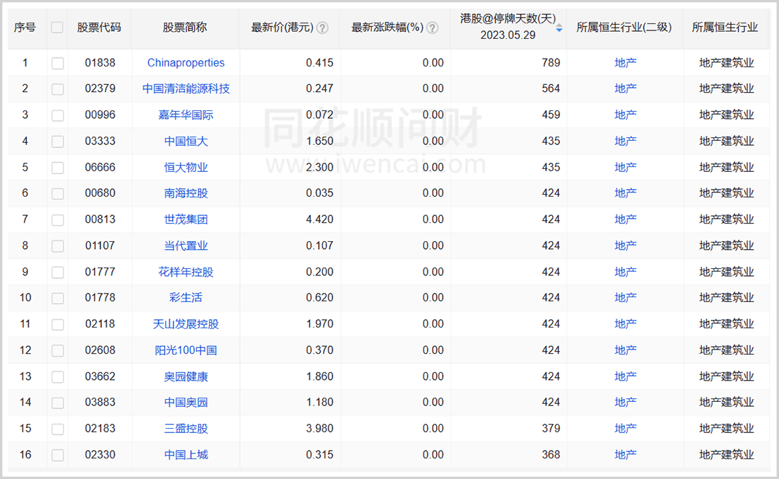Click price value 3.980
779x479 pixels.
pyautogui.click(x=319, y=428)
